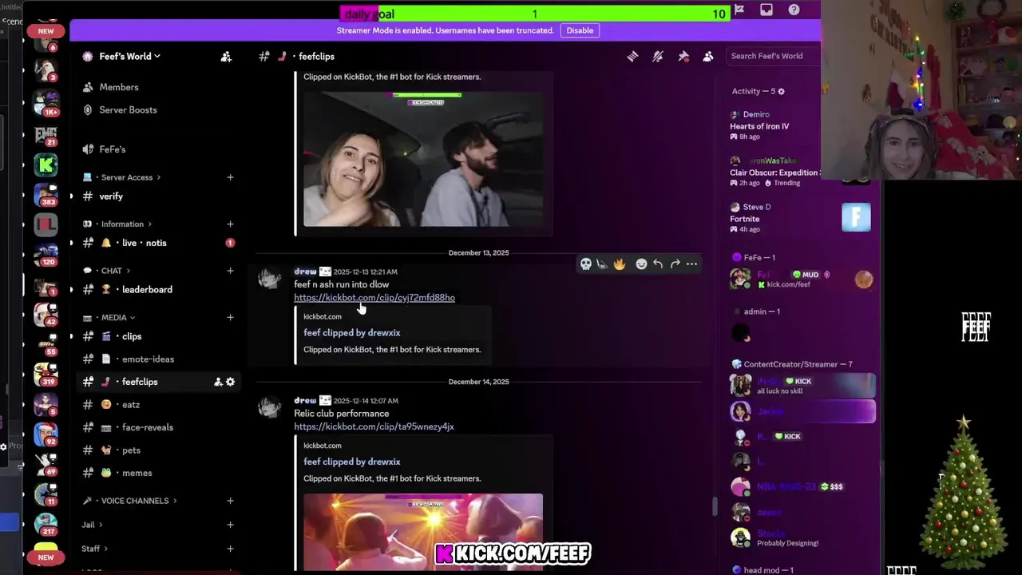Open embed title under 'feef n ash' message
Viewport: 1022px width, 575px height.
(352, 332)
